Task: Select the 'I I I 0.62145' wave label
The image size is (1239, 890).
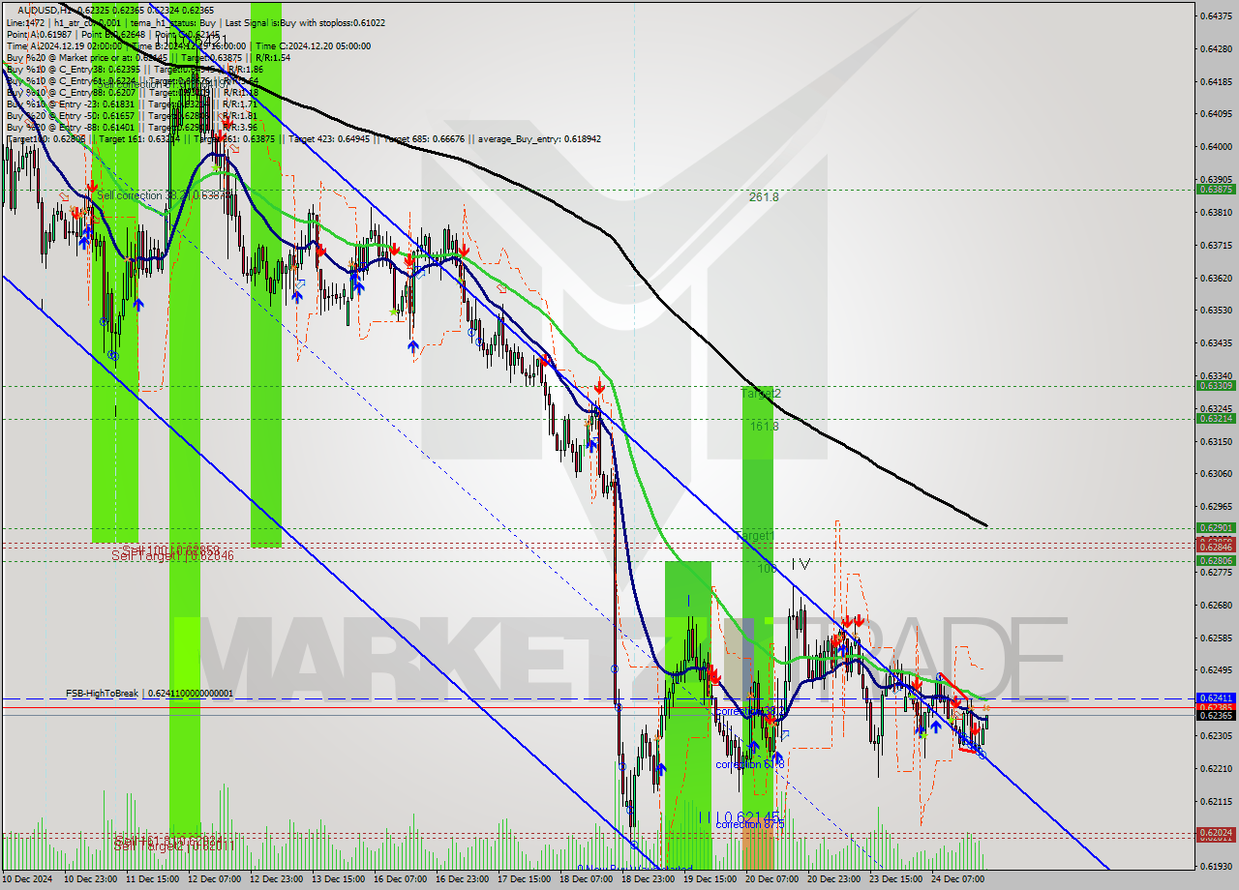Action: 740,817
